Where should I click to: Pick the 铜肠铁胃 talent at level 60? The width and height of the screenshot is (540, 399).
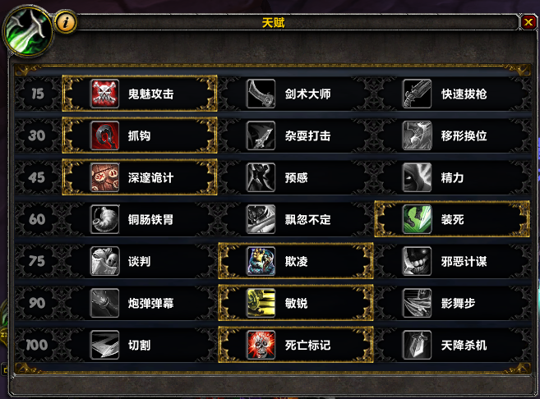tap(140, 219)
